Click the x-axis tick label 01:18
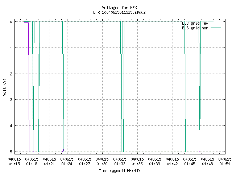The image size is (232, 174). 32,164
